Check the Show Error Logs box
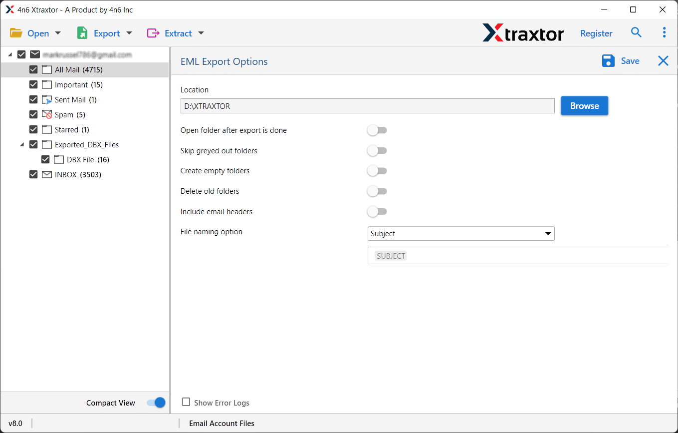Viewport: 678px width, 433px height. point(186,403)
